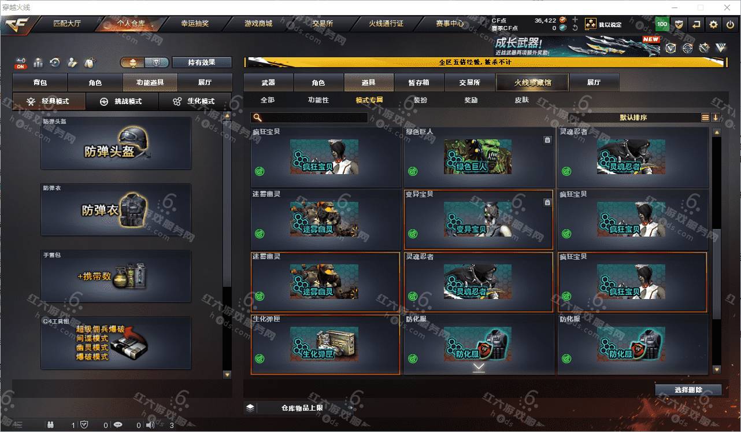Image resolution: width=741 pixels, height=432 pixels.
Task: Click the replay history icon
Action: point(55,62)
